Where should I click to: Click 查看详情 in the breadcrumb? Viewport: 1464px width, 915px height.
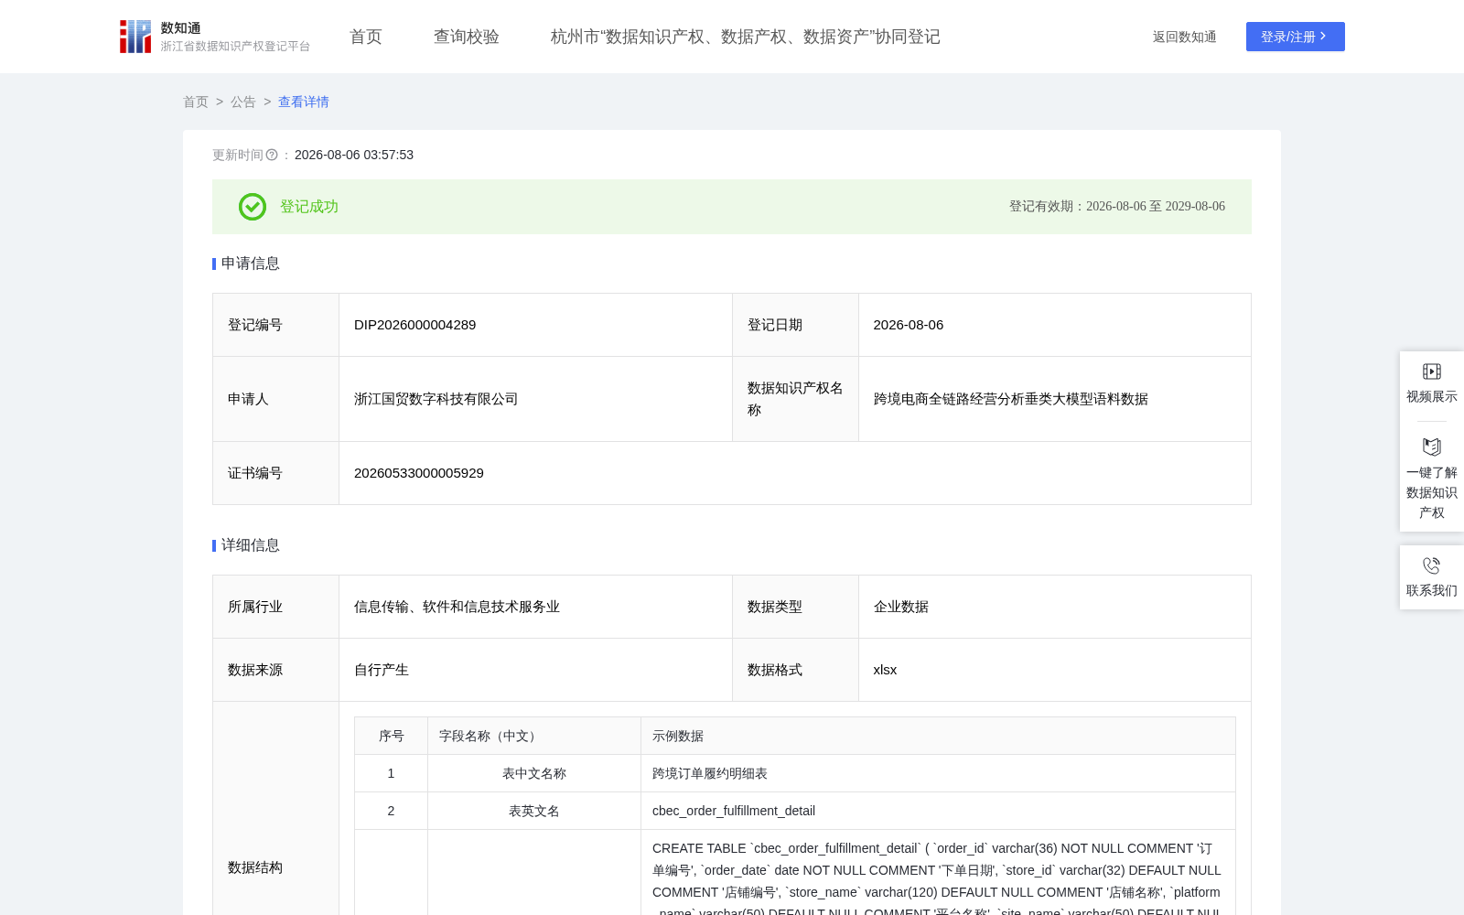coord(304,102)
